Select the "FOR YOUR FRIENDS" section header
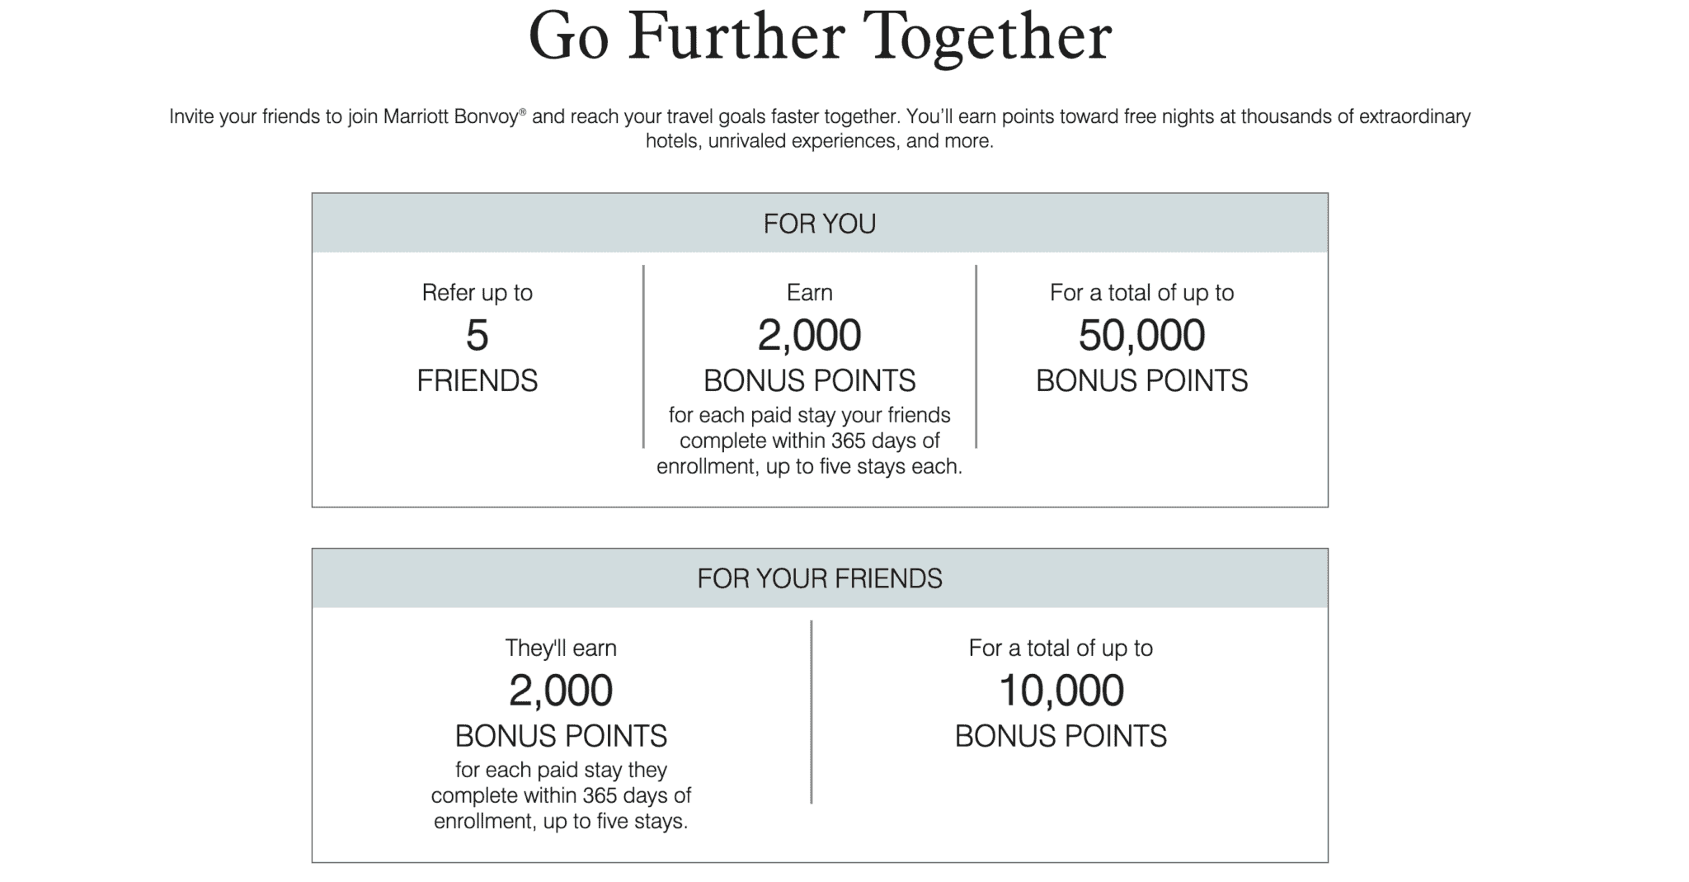This screenshot has height=882, width=1689. (820, 578)
